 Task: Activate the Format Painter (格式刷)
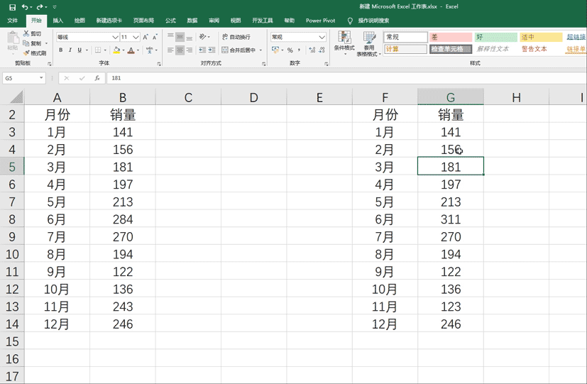35,53
